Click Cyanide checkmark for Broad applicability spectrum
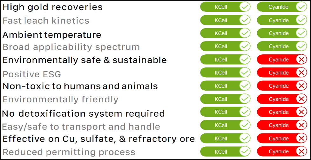311x160 pixels. pos(301,47)
